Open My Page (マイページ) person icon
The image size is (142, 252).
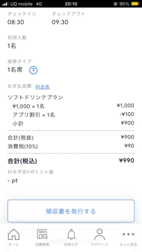tap(100, 234)
